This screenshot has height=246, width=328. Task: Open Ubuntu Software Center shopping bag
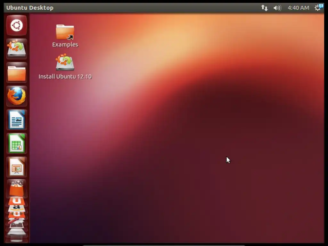[x=17, y=188]
